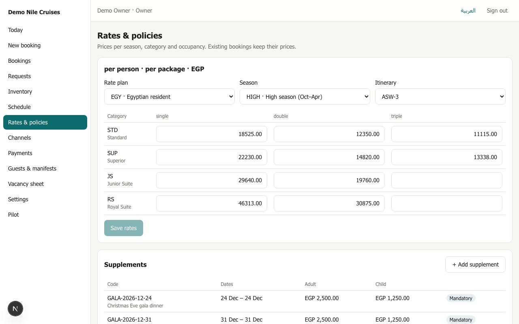Image resolution: width=519 pixels, height=324 pixels.
Task: Click the GALA-2026-12-24 supplement code
Action: tap(129, 298)
